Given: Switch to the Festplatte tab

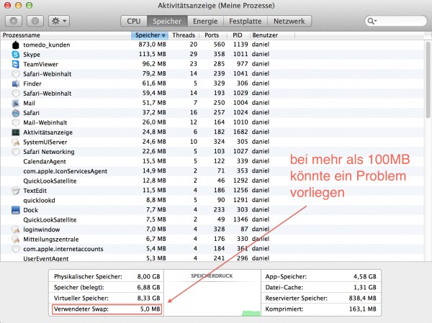Looking at the screenshot, I should coord(246,21).
